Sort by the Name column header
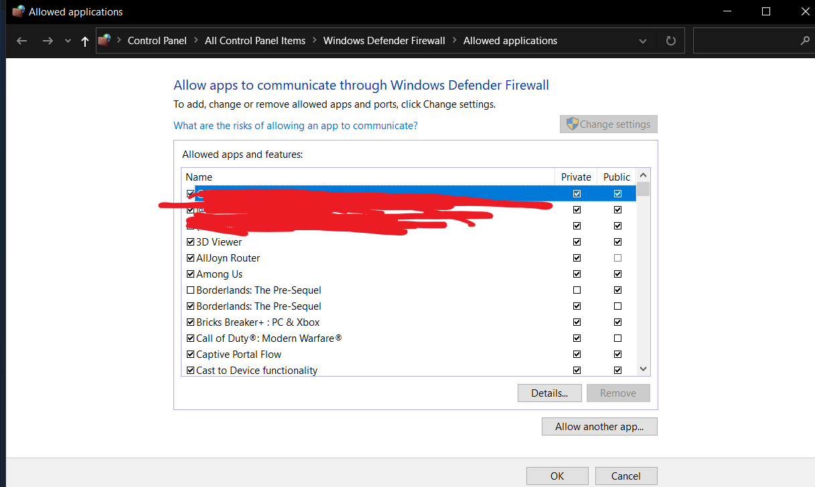Viewport: 815px width, 487px height. [368, 177]
